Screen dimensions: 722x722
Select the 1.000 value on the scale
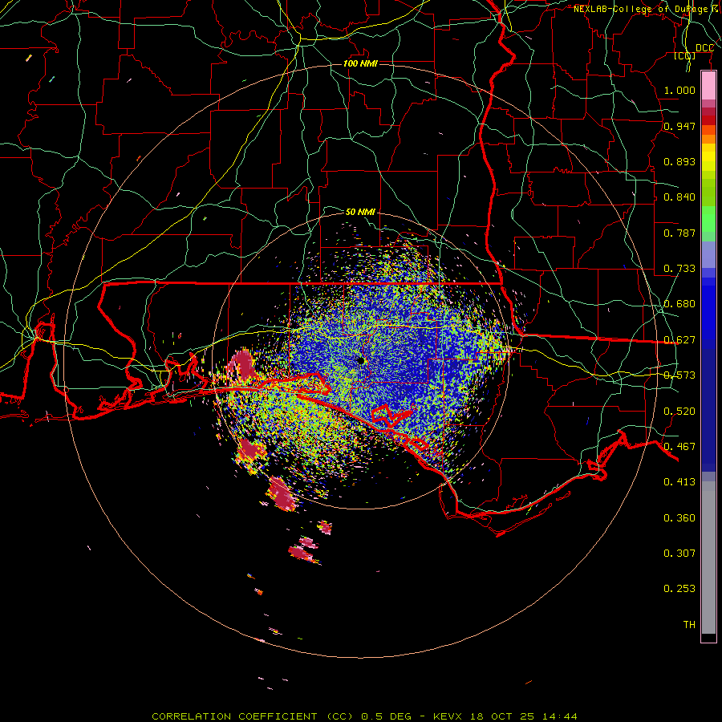coord(679,90)
